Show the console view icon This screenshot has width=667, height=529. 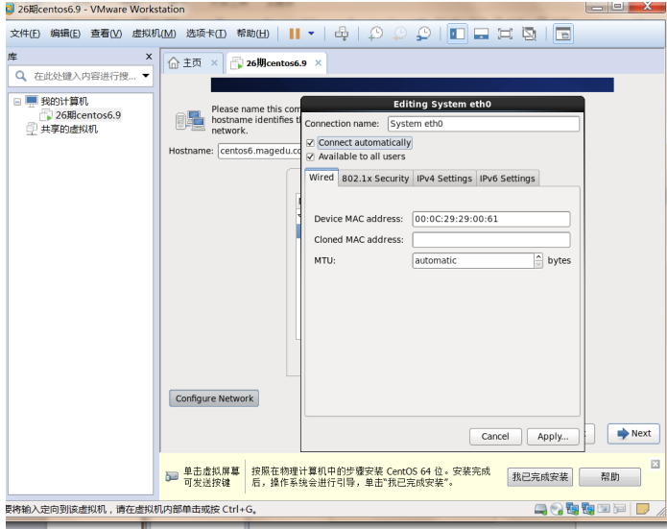point(563,34)
